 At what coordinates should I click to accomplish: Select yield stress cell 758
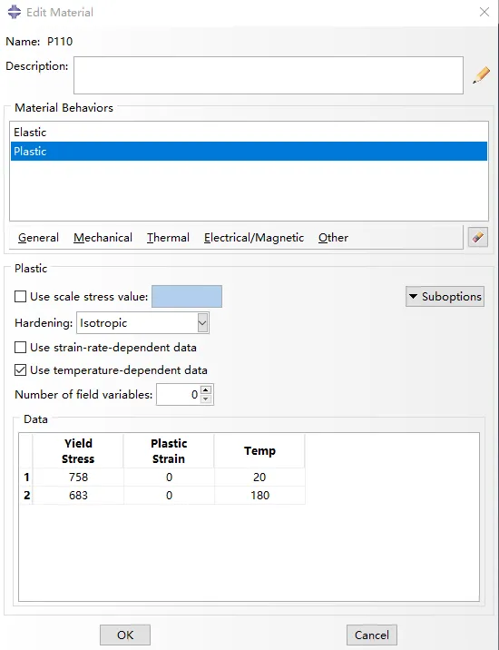point(78,478)
